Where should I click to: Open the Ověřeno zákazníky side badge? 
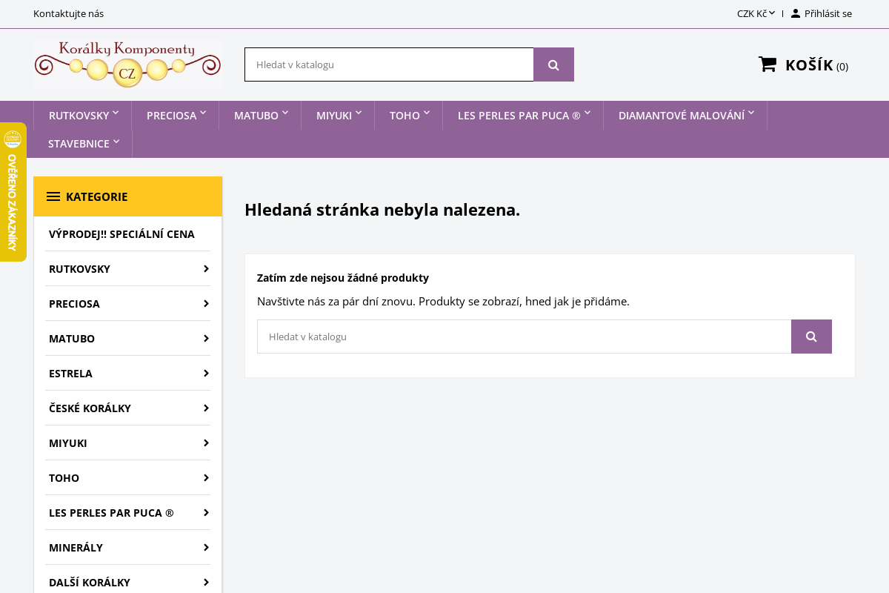point(13,192)
